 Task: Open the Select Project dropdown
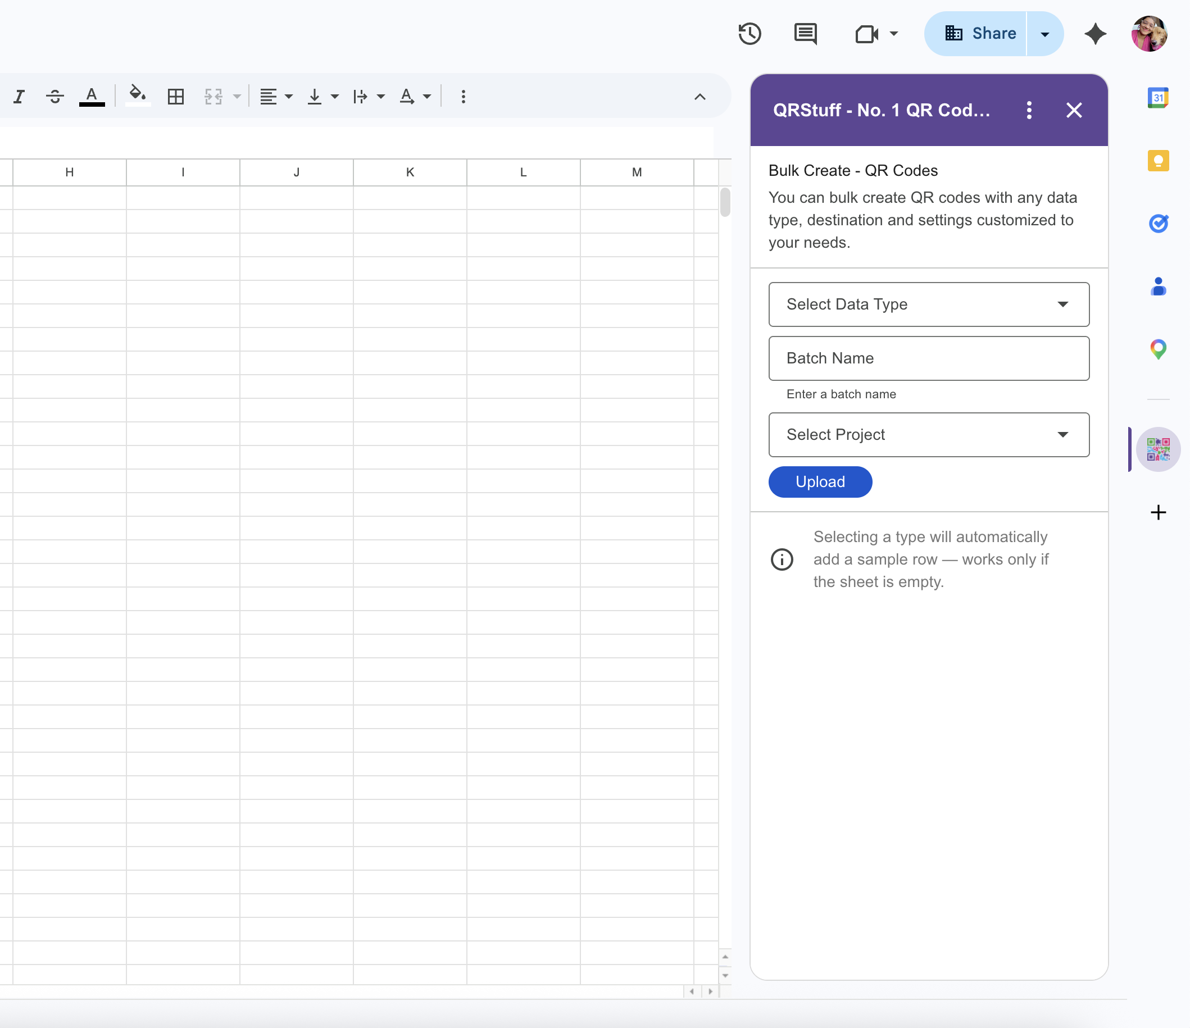click(x=928, y=435)
